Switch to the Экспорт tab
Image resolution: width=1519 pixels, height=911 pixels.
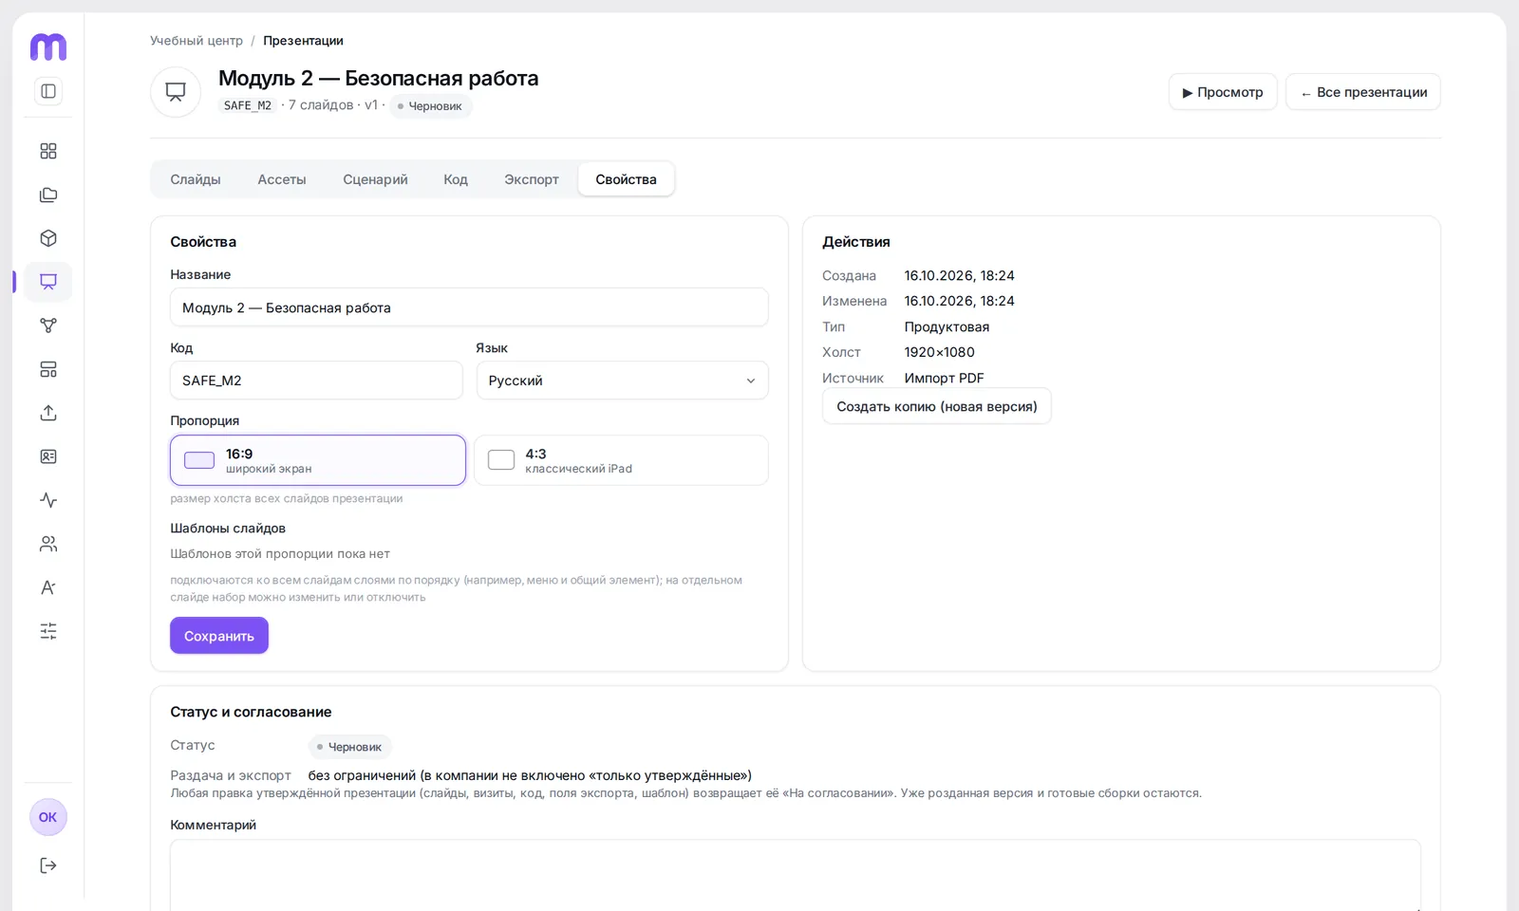(x=532, y=179)
